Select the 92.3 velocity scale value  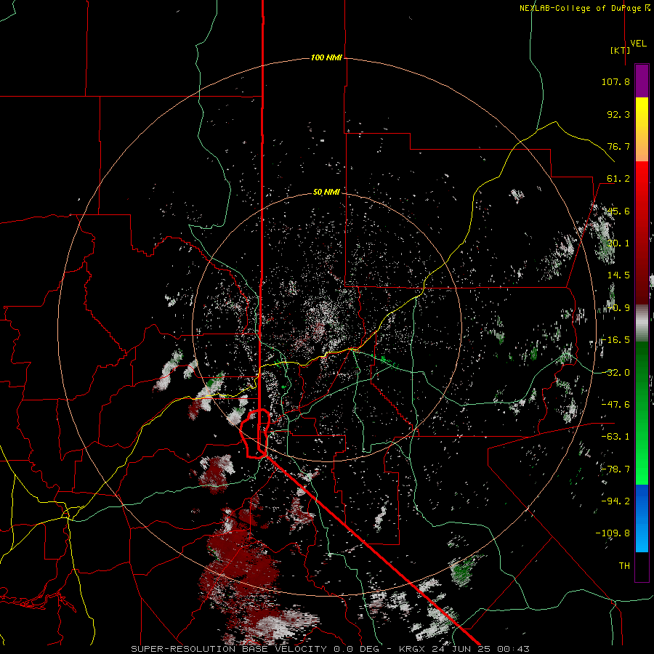pyautogui.click(x=618, y=114)
